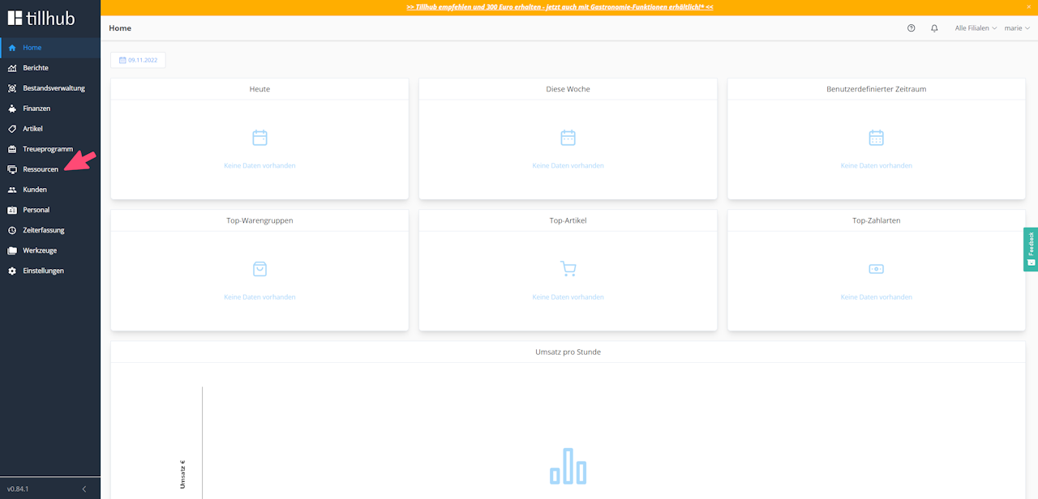1038x499 pixels.
Task: Click the Finanzen piggy bank icon
Action: point(12,109)
